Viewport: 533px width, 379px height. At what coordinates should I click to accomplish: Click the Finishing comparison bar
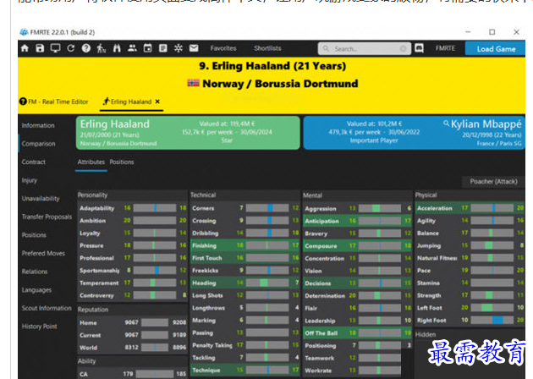[267, 245]
